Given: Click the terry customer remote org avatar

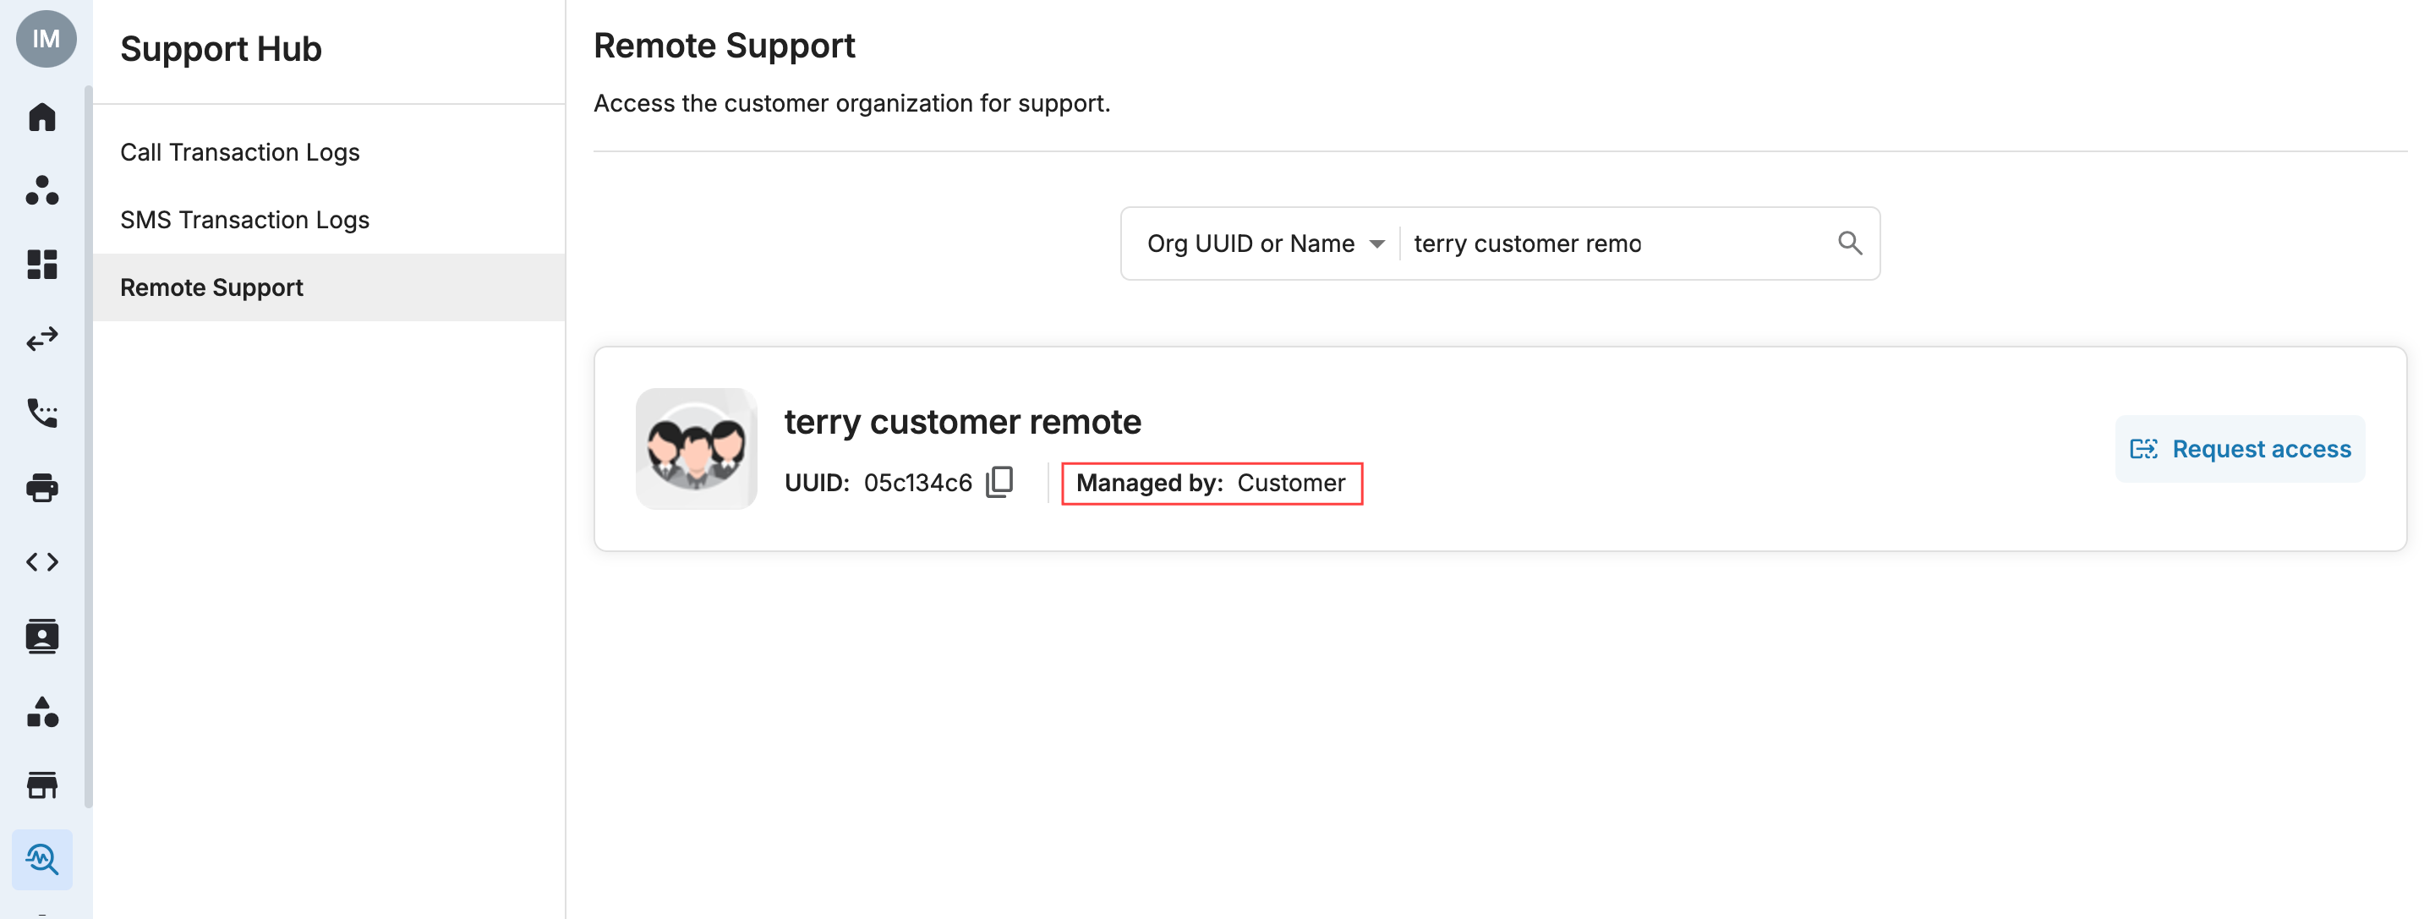Looking at the screenshot, I should (696, 449).
